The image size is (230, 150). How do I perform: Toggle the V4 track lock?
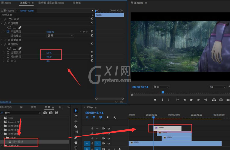(x=92, y=129)
